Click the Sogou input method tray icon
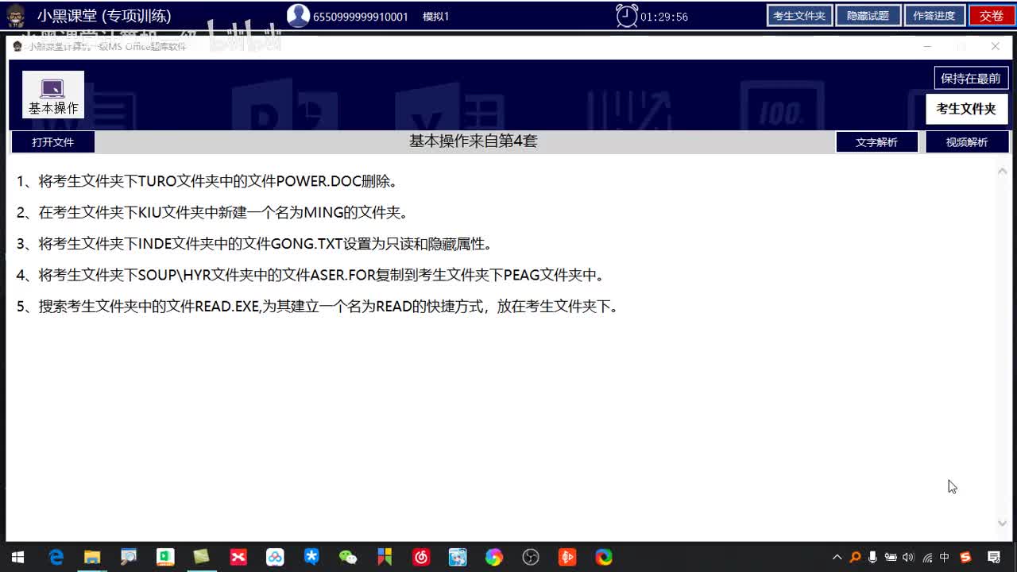This screenshot has height=572, width=1017. coord(965,558)
